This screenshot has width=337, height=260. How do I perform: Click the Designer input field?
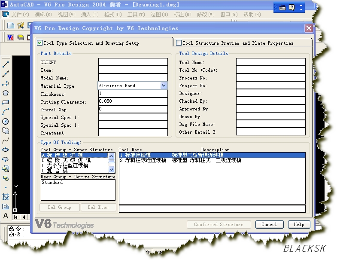271,93
